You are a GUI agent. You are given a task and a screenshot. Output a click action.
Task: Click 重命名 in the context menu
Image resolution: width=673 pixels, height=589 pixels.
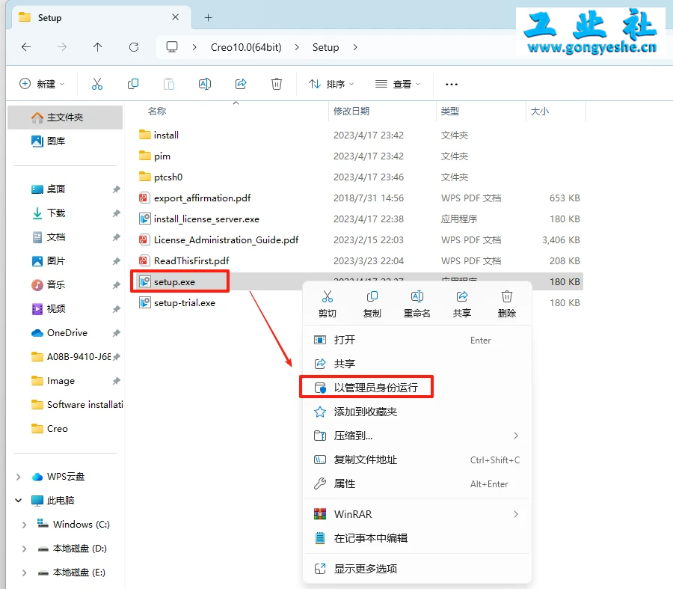coord(417,304)
